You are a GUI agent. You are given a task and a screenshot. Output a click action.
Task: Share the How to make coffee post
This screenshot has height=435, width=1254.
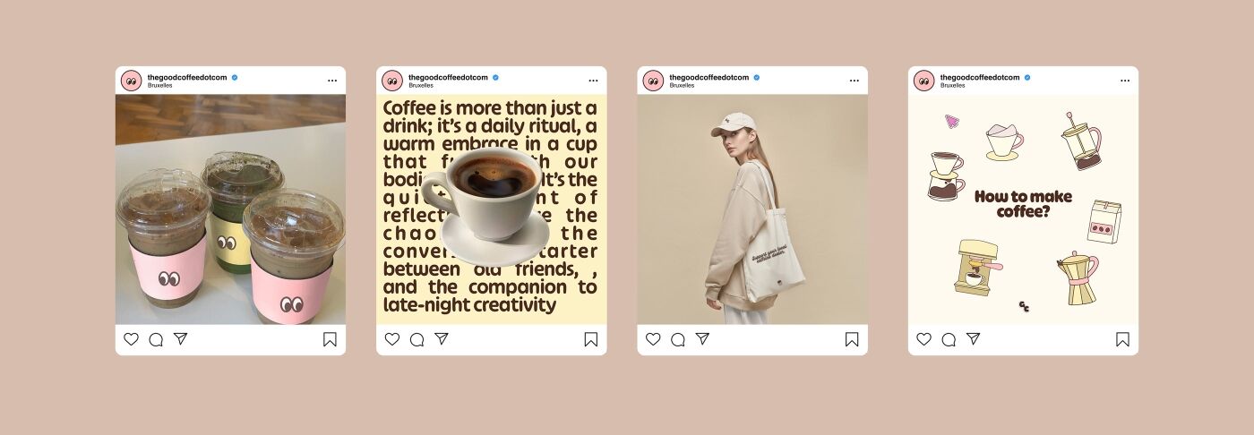point(974,339)
